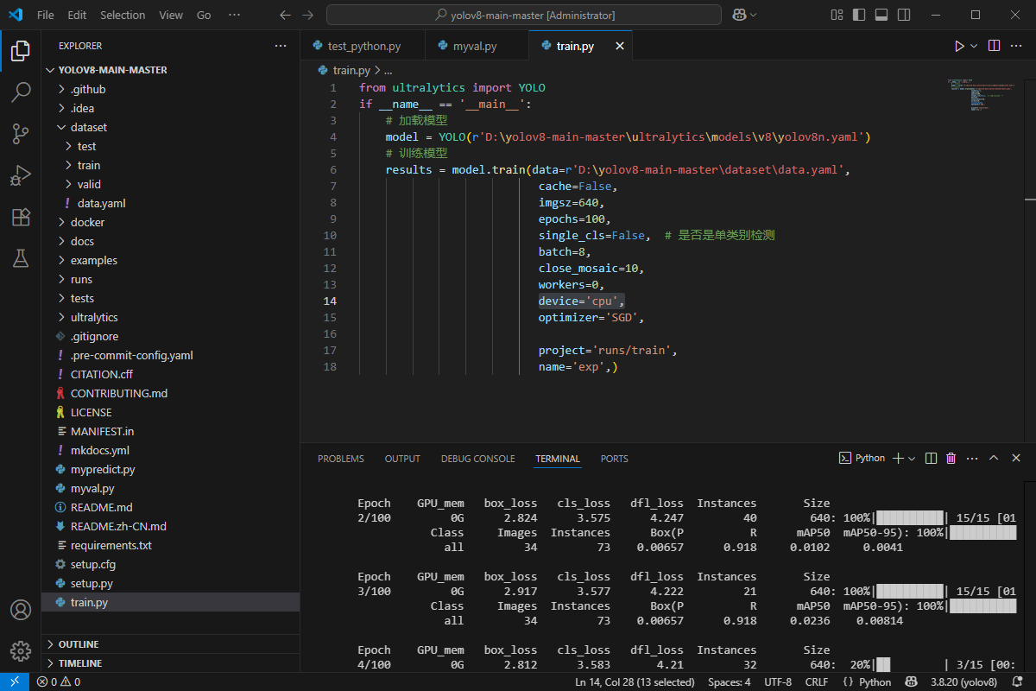
Task: Close the terminal panel
Action: tap(1017, 459)
